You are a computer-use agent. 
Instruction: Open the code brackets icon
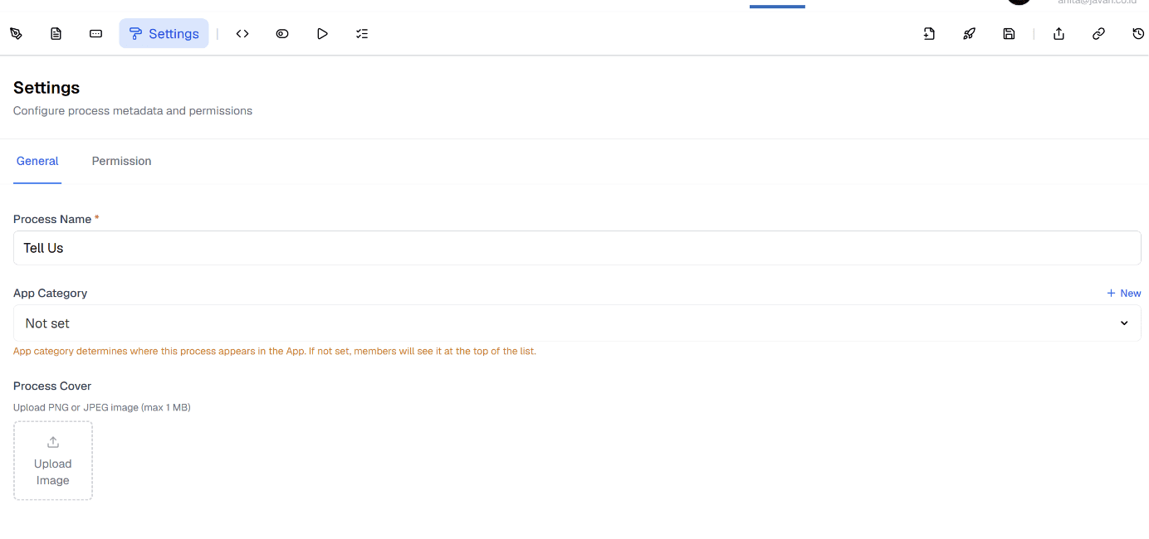(x=242, y=34)
